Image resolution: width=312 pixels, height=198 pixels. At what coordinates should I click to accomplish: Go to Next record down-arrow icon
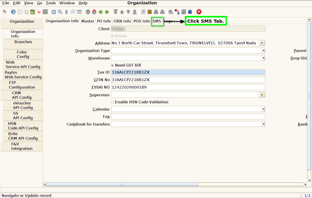click(128, 12)
